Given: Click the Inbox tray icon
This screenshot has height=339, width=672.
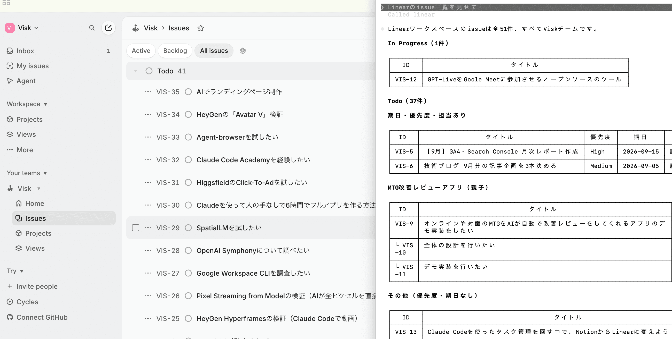Looking at the screenshot, I should [x=10, y=51].
